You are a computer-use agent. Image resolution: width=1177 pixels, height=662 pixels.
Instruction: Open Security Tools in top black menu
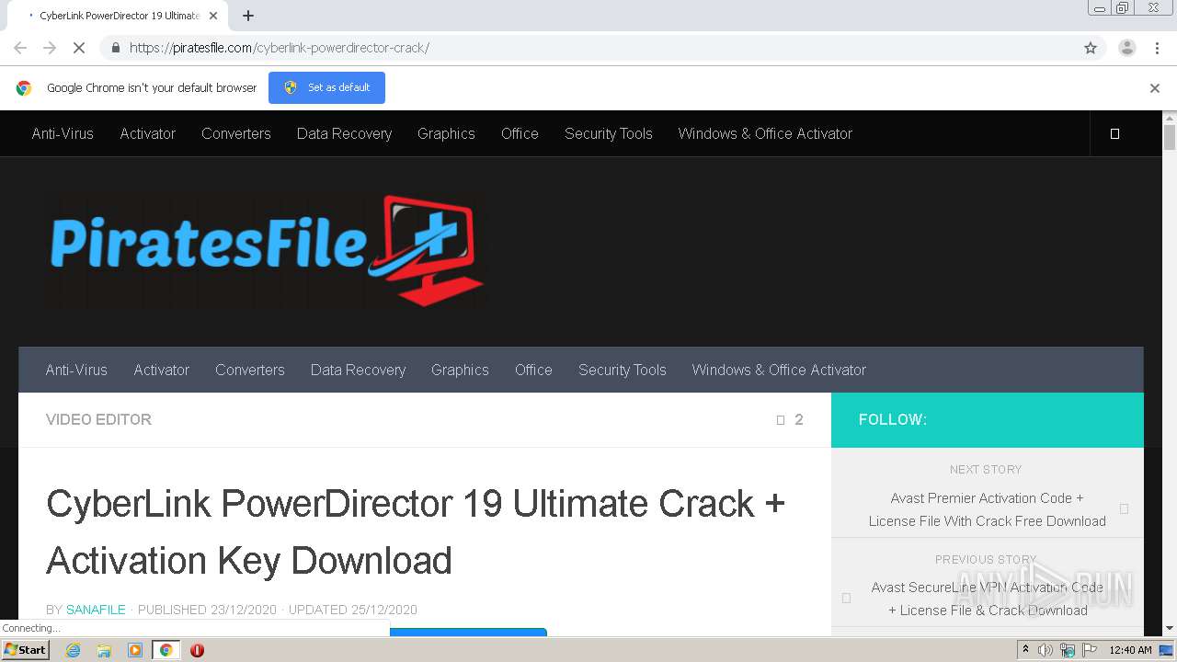(609, 133)
